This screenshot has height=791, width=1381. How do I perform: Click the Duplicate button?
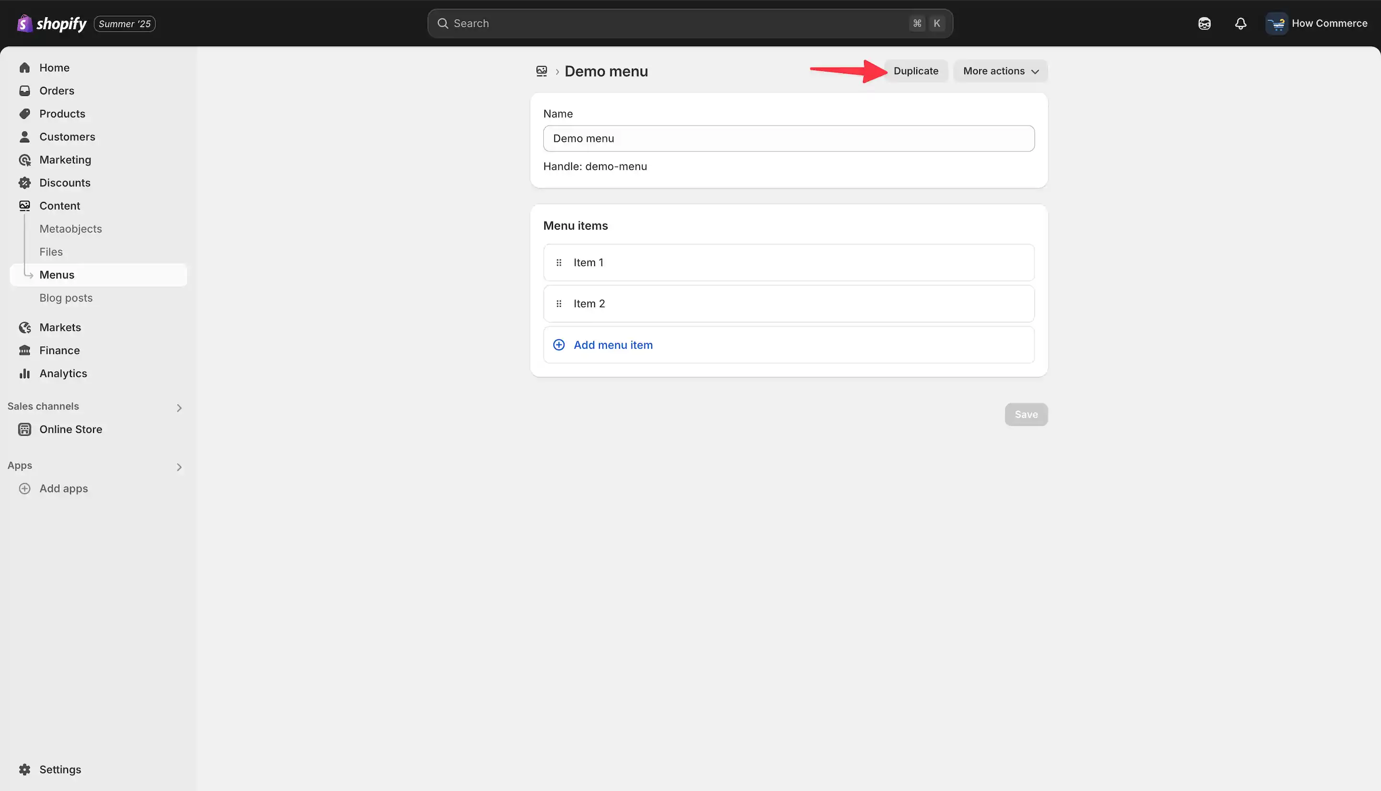point(915,71)
